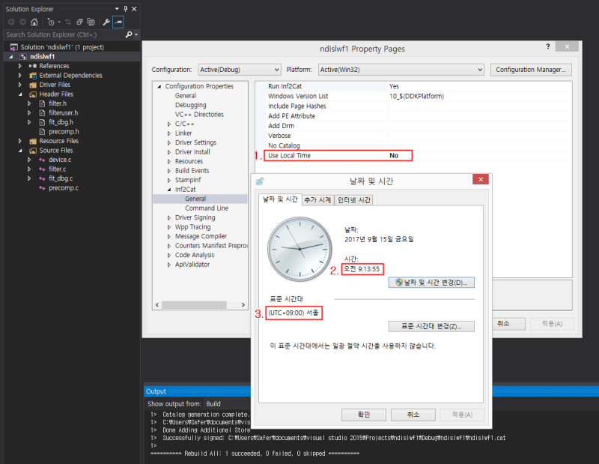
Task: Select Command Line under Inf2Cat
Action: click(x=207, y=208)
